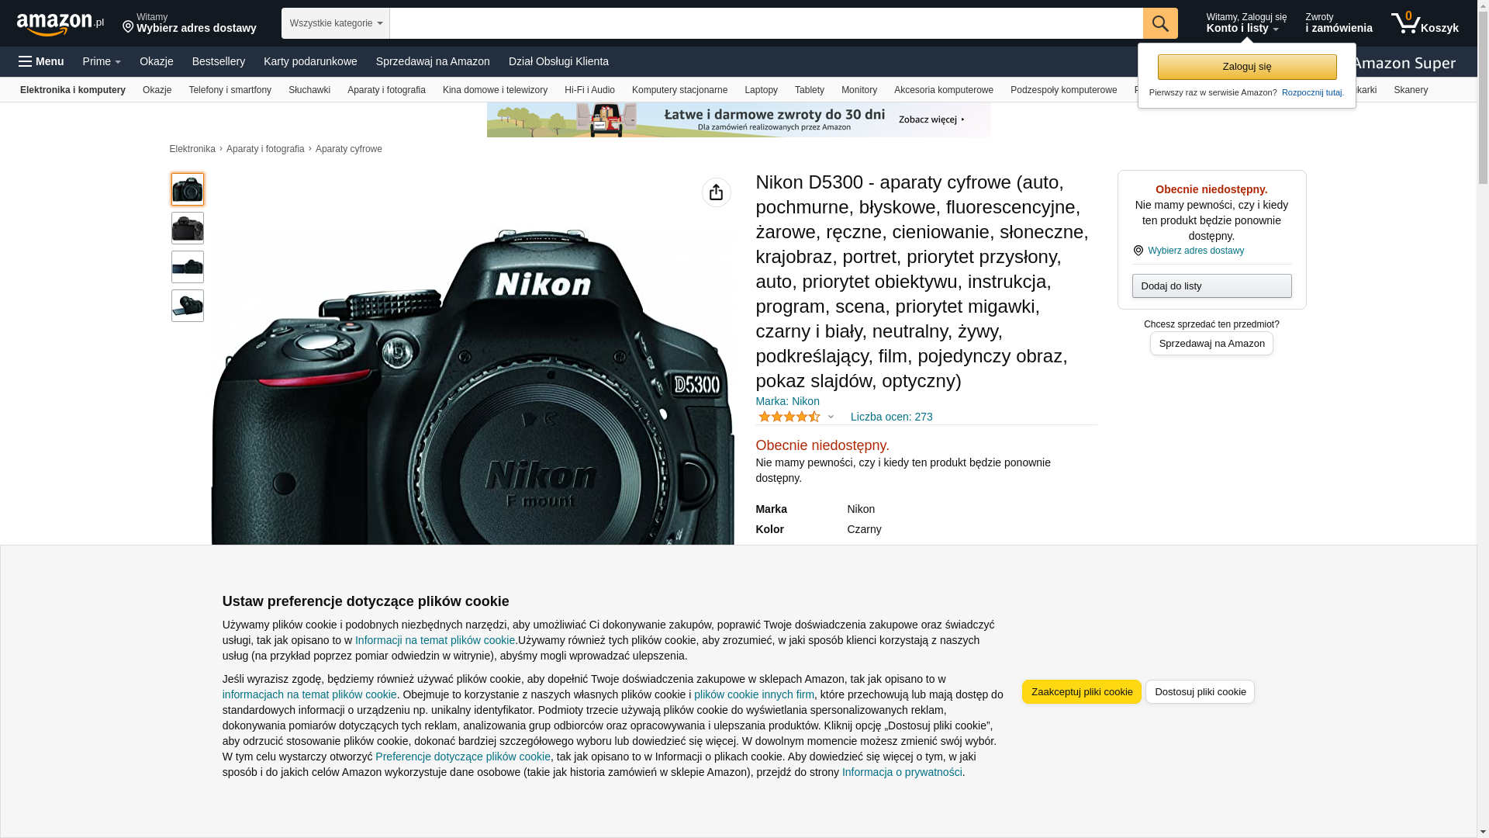Click Dostosuj pliki cookie button
The image size is (1489, 838).
(x=1199, y=692)
